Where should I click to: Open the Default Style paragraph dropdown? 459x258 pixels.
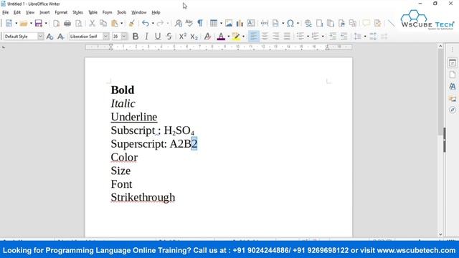[x=40, y=37]
